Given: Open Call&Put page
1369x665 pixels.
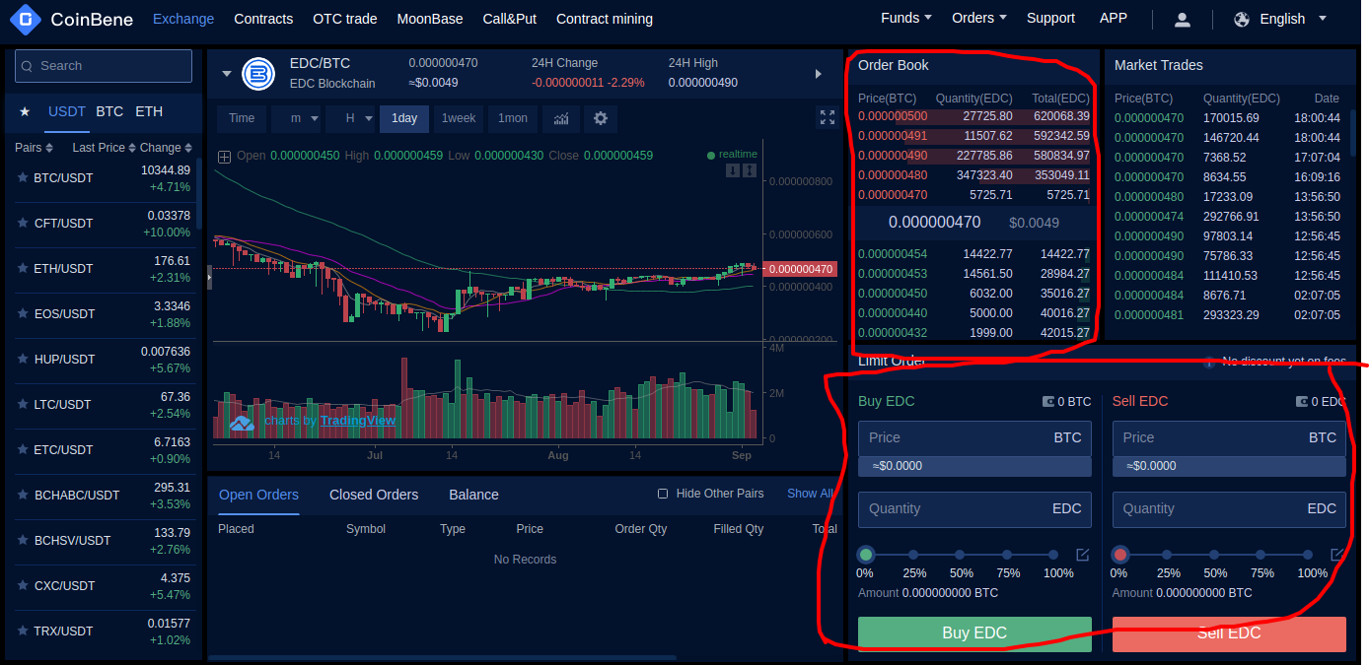Looking at the screenshot, I should tap(510, 19).
